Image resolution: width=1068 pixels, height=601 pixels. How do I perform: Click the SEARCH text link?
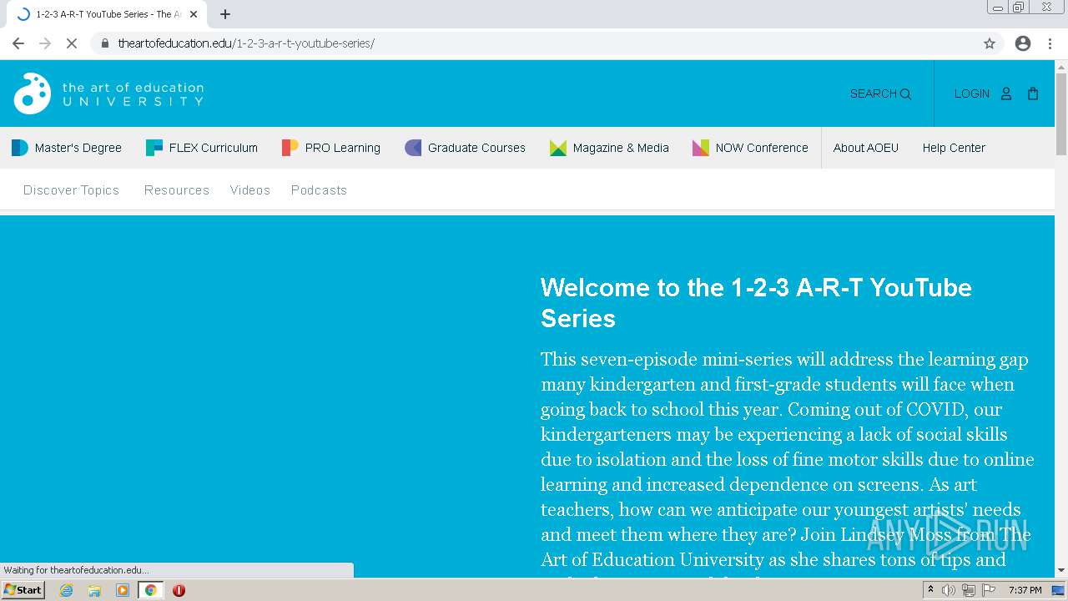pos(873,93)
